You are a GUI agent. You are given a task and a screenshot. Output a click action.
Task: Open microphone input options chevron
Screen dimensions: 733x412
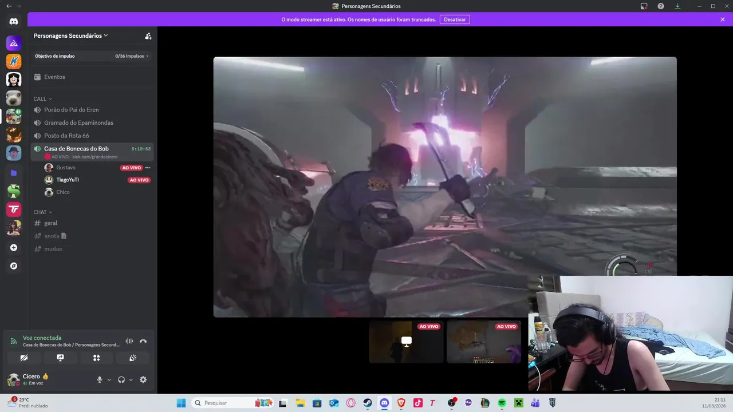[x=109, y=379]
